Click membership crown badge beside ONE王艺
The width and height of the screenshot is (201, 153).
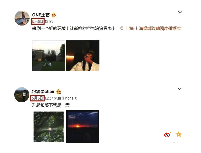coord(54,15)
